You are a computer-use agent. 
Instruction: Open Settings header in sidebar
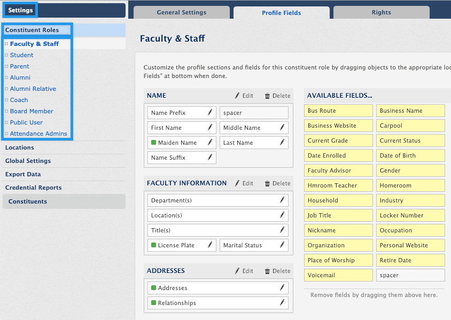(x=20, y=10)
